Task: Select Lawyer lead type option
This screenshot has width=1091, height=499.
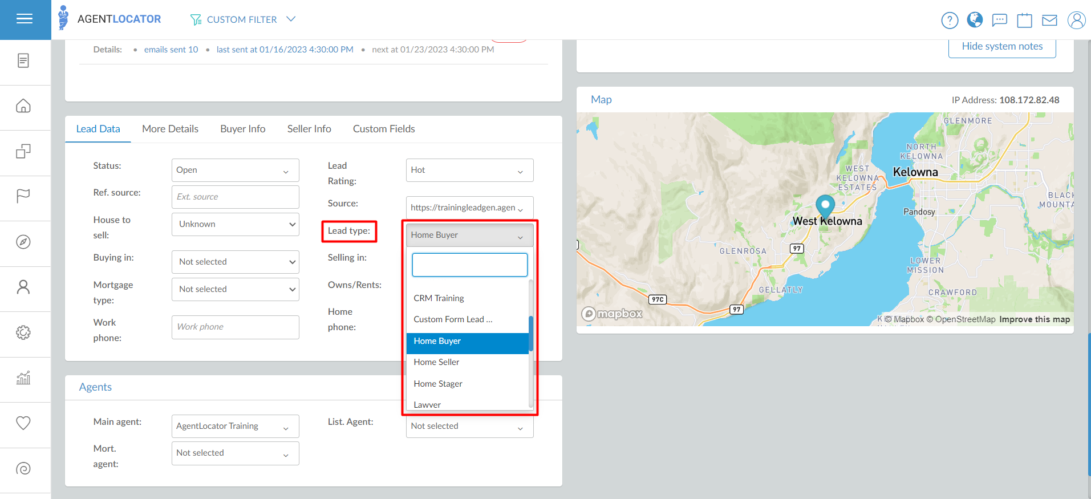Action: pyautogui.click(x=468, y=404)
